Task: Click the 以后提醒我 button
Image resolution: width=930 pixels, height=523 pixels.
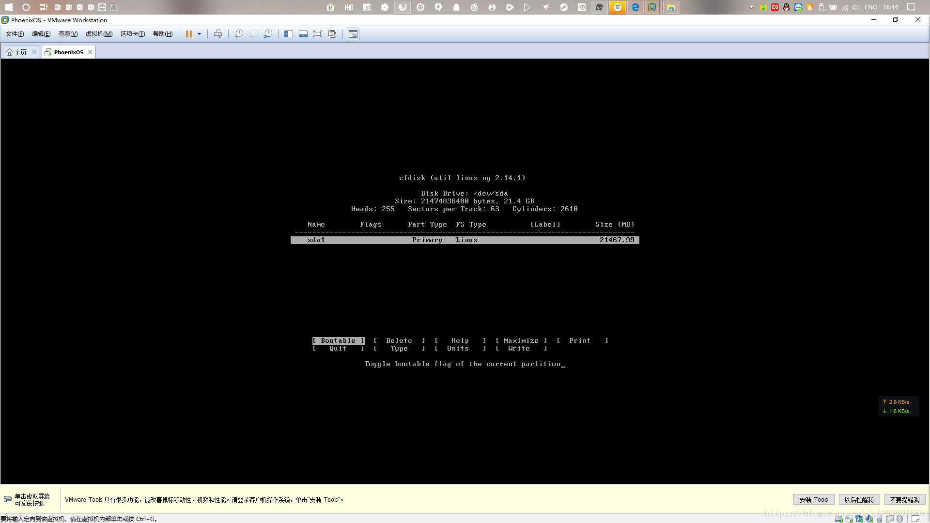Action: (x=859, y=500)
